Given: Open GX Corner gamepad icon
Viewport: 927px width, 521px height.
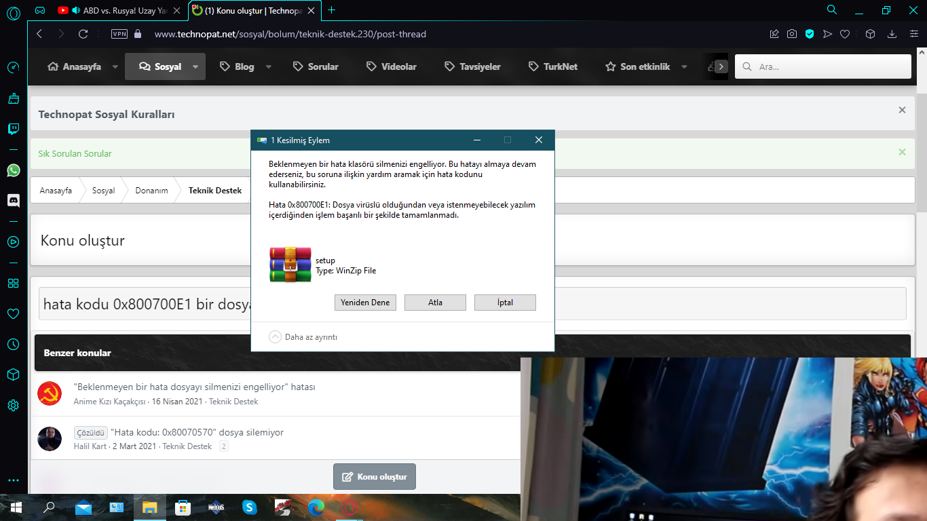Looking at the screenshot, I should coord(41,10).
